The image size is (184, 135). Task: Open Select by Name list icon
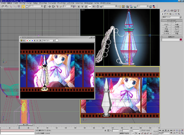point(45,7)
